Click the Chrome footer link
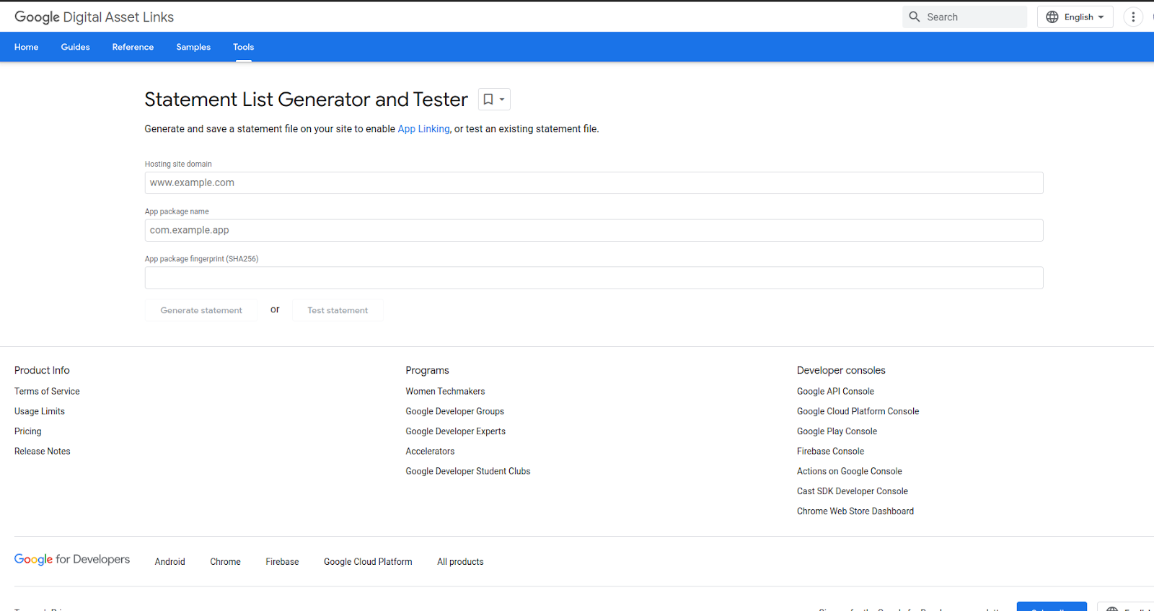1154x611 pixels. click(x=225, y=562)
